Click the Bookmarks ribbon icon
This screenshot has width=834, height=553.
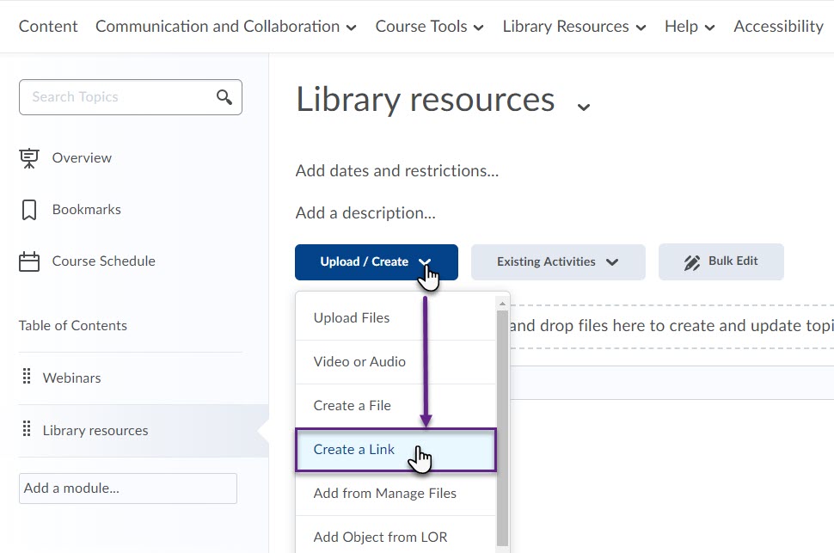29,210
